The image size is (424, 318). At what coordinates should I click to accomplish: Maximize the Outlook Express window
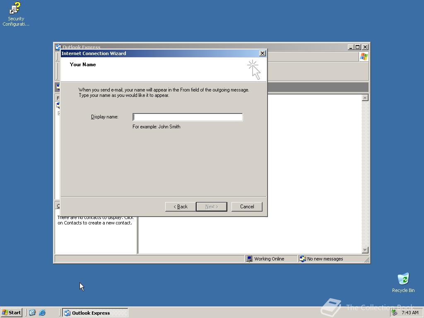coord(357,47)
